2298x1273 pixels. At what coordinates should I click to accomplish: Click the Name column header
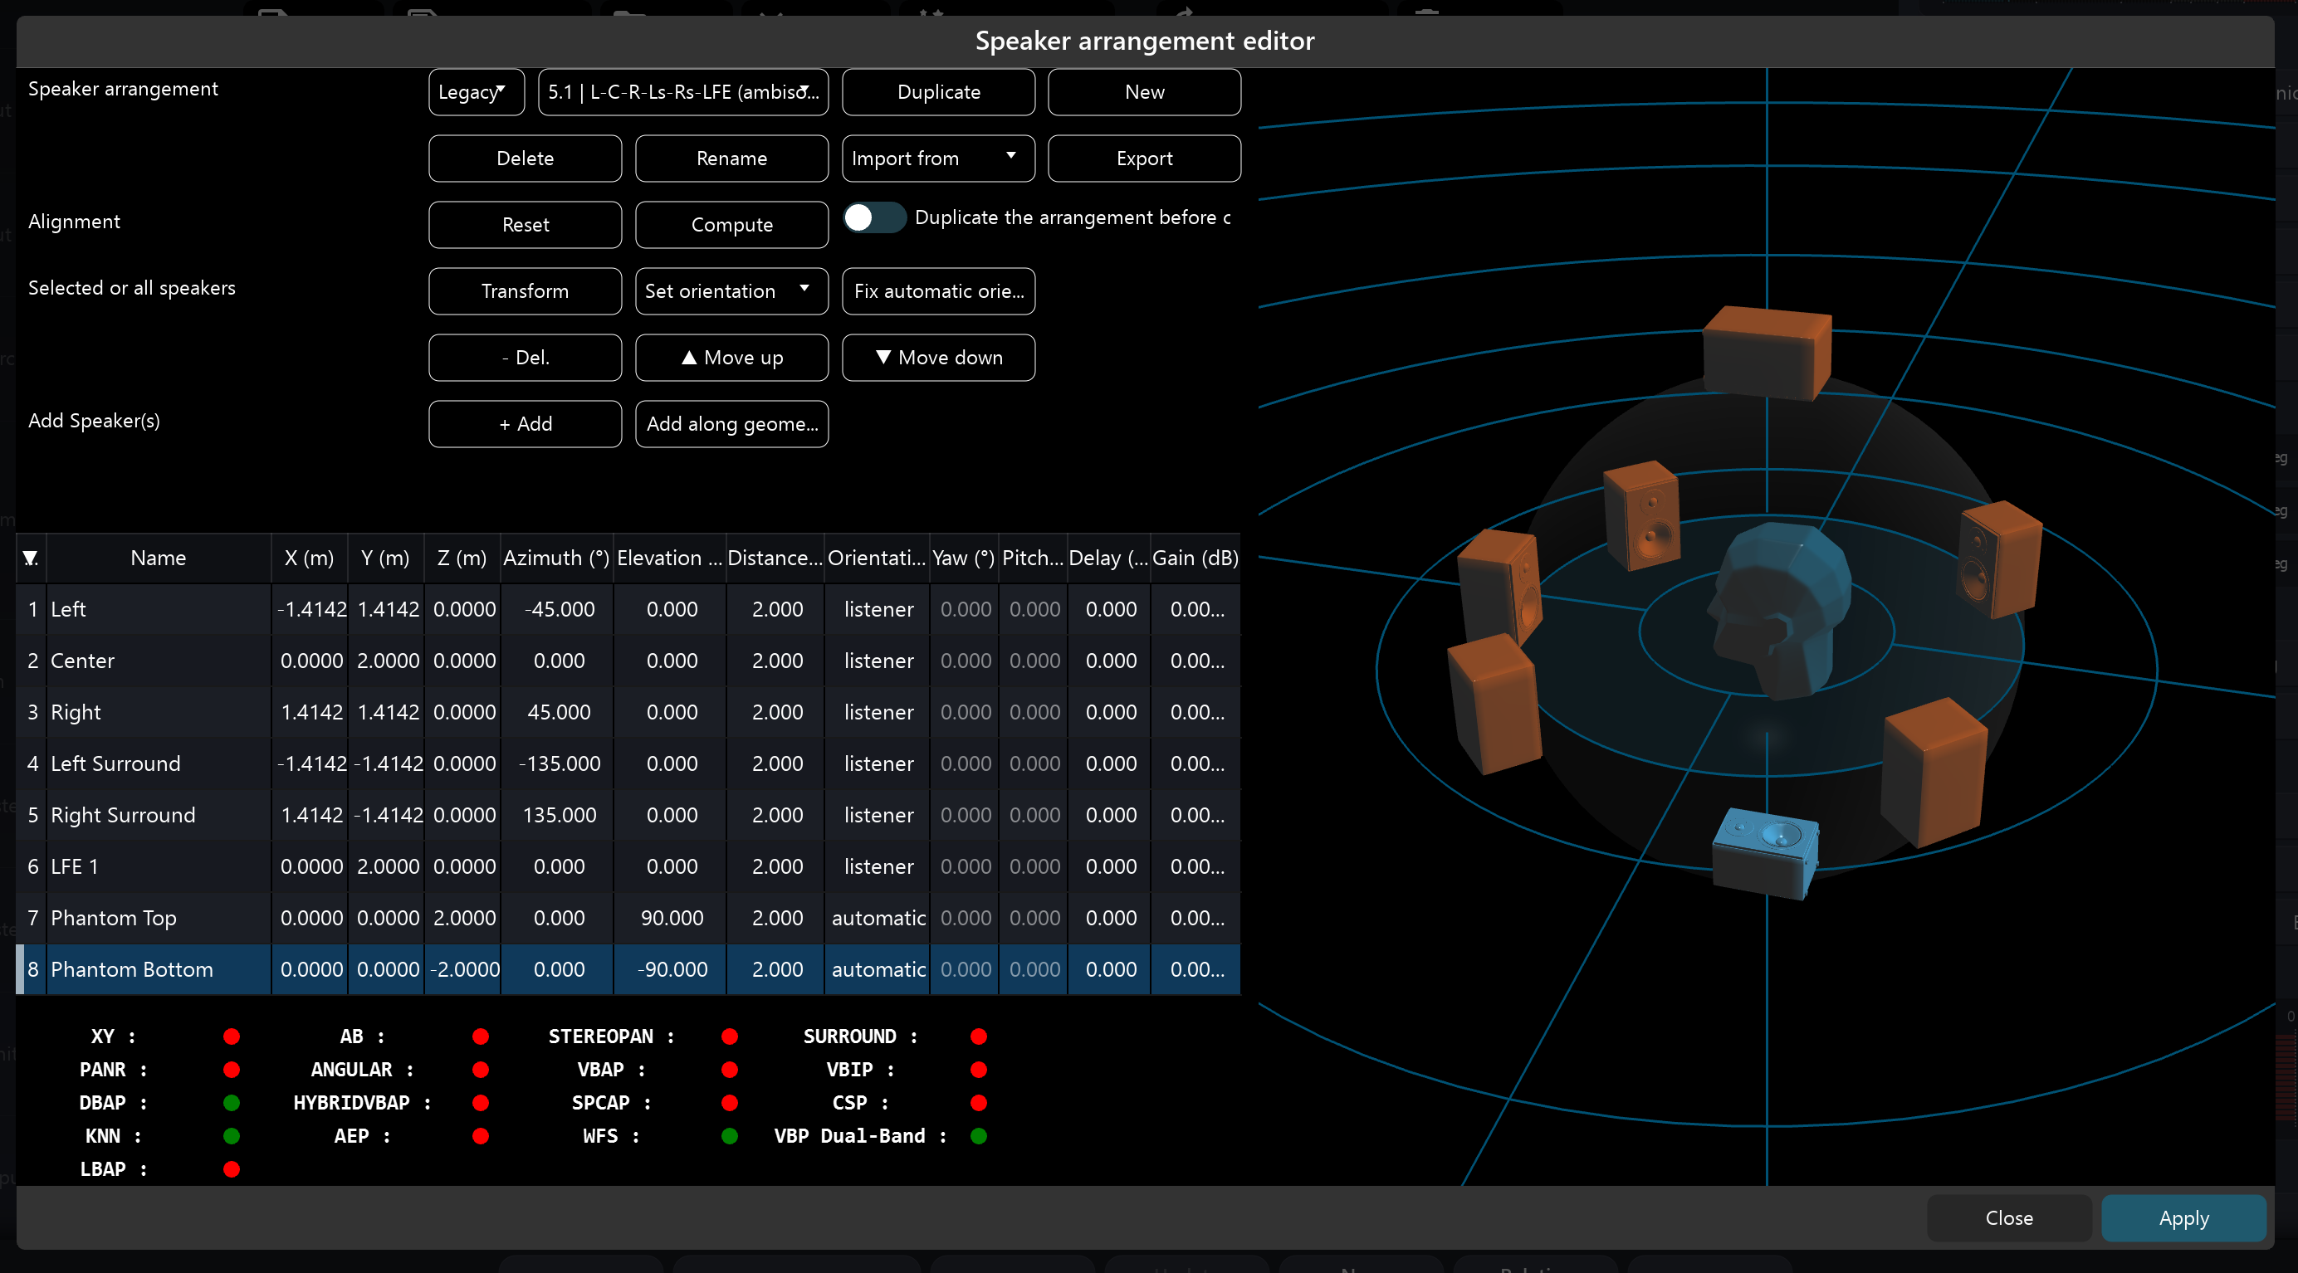pos(158,558)
